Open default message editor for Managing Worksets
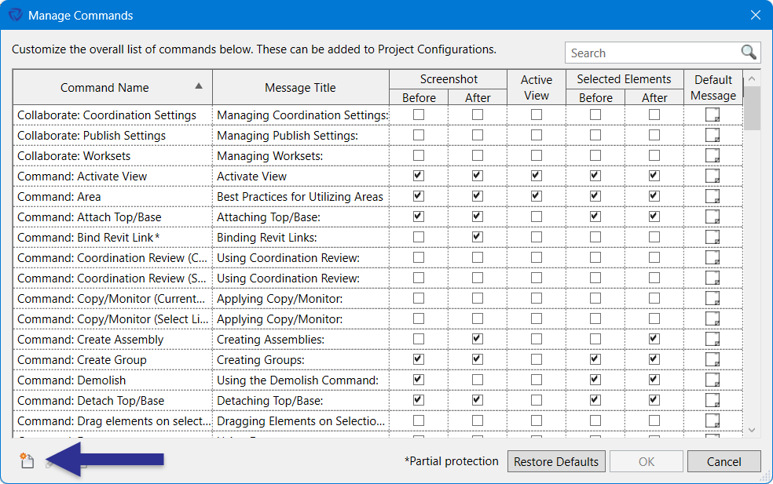Image resolution: width=773 pixels, height=484 pixels. click(x=712, y=155)
